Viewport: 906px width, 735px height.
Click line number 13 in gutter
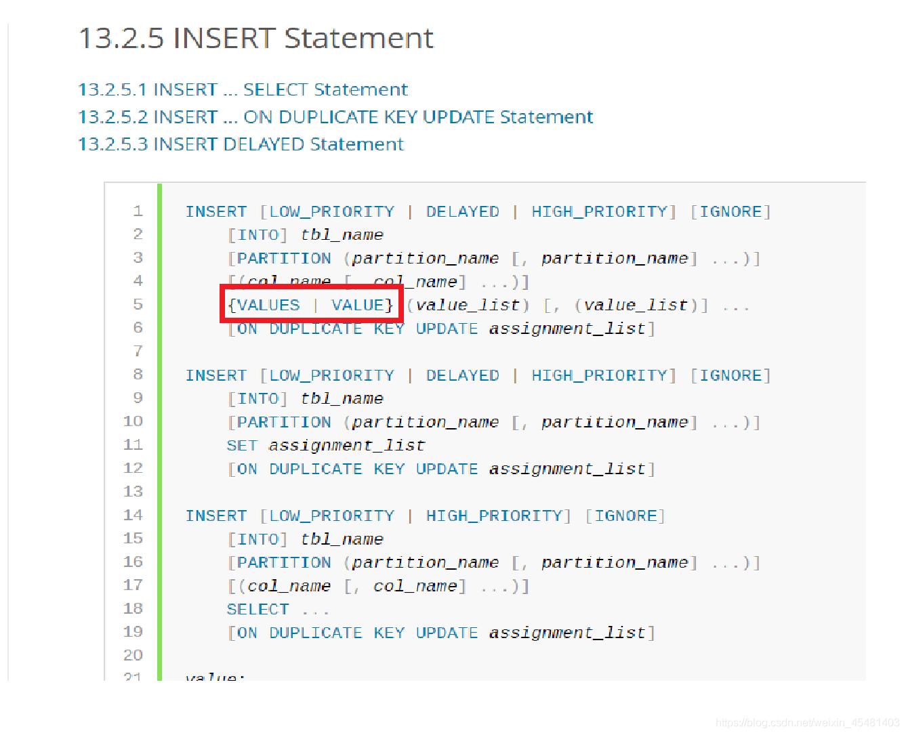pos(133,491)
